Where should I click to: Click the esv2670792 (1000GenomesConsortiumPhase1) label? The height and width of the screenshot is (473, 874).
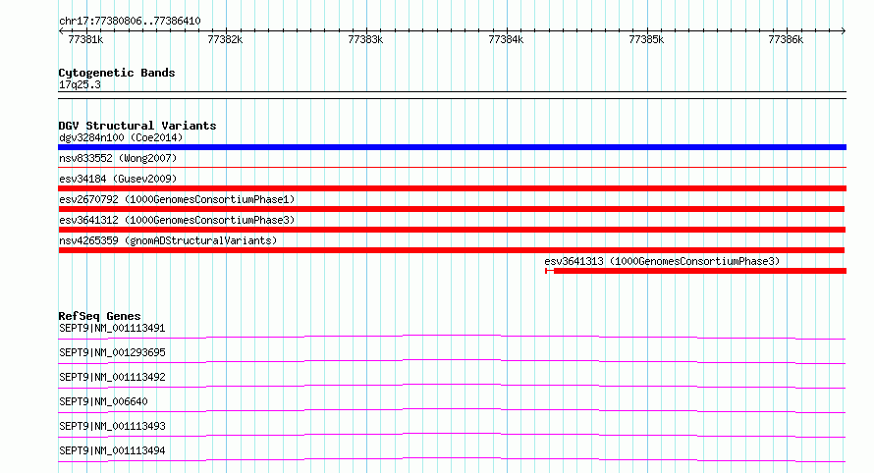click(177, 199)
